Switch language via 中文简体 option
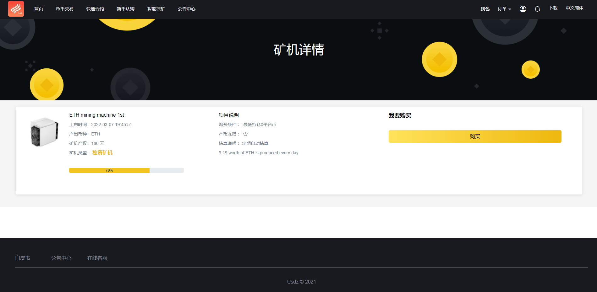The width and height of the screenshot is (597, 292). tap(574, 8)
